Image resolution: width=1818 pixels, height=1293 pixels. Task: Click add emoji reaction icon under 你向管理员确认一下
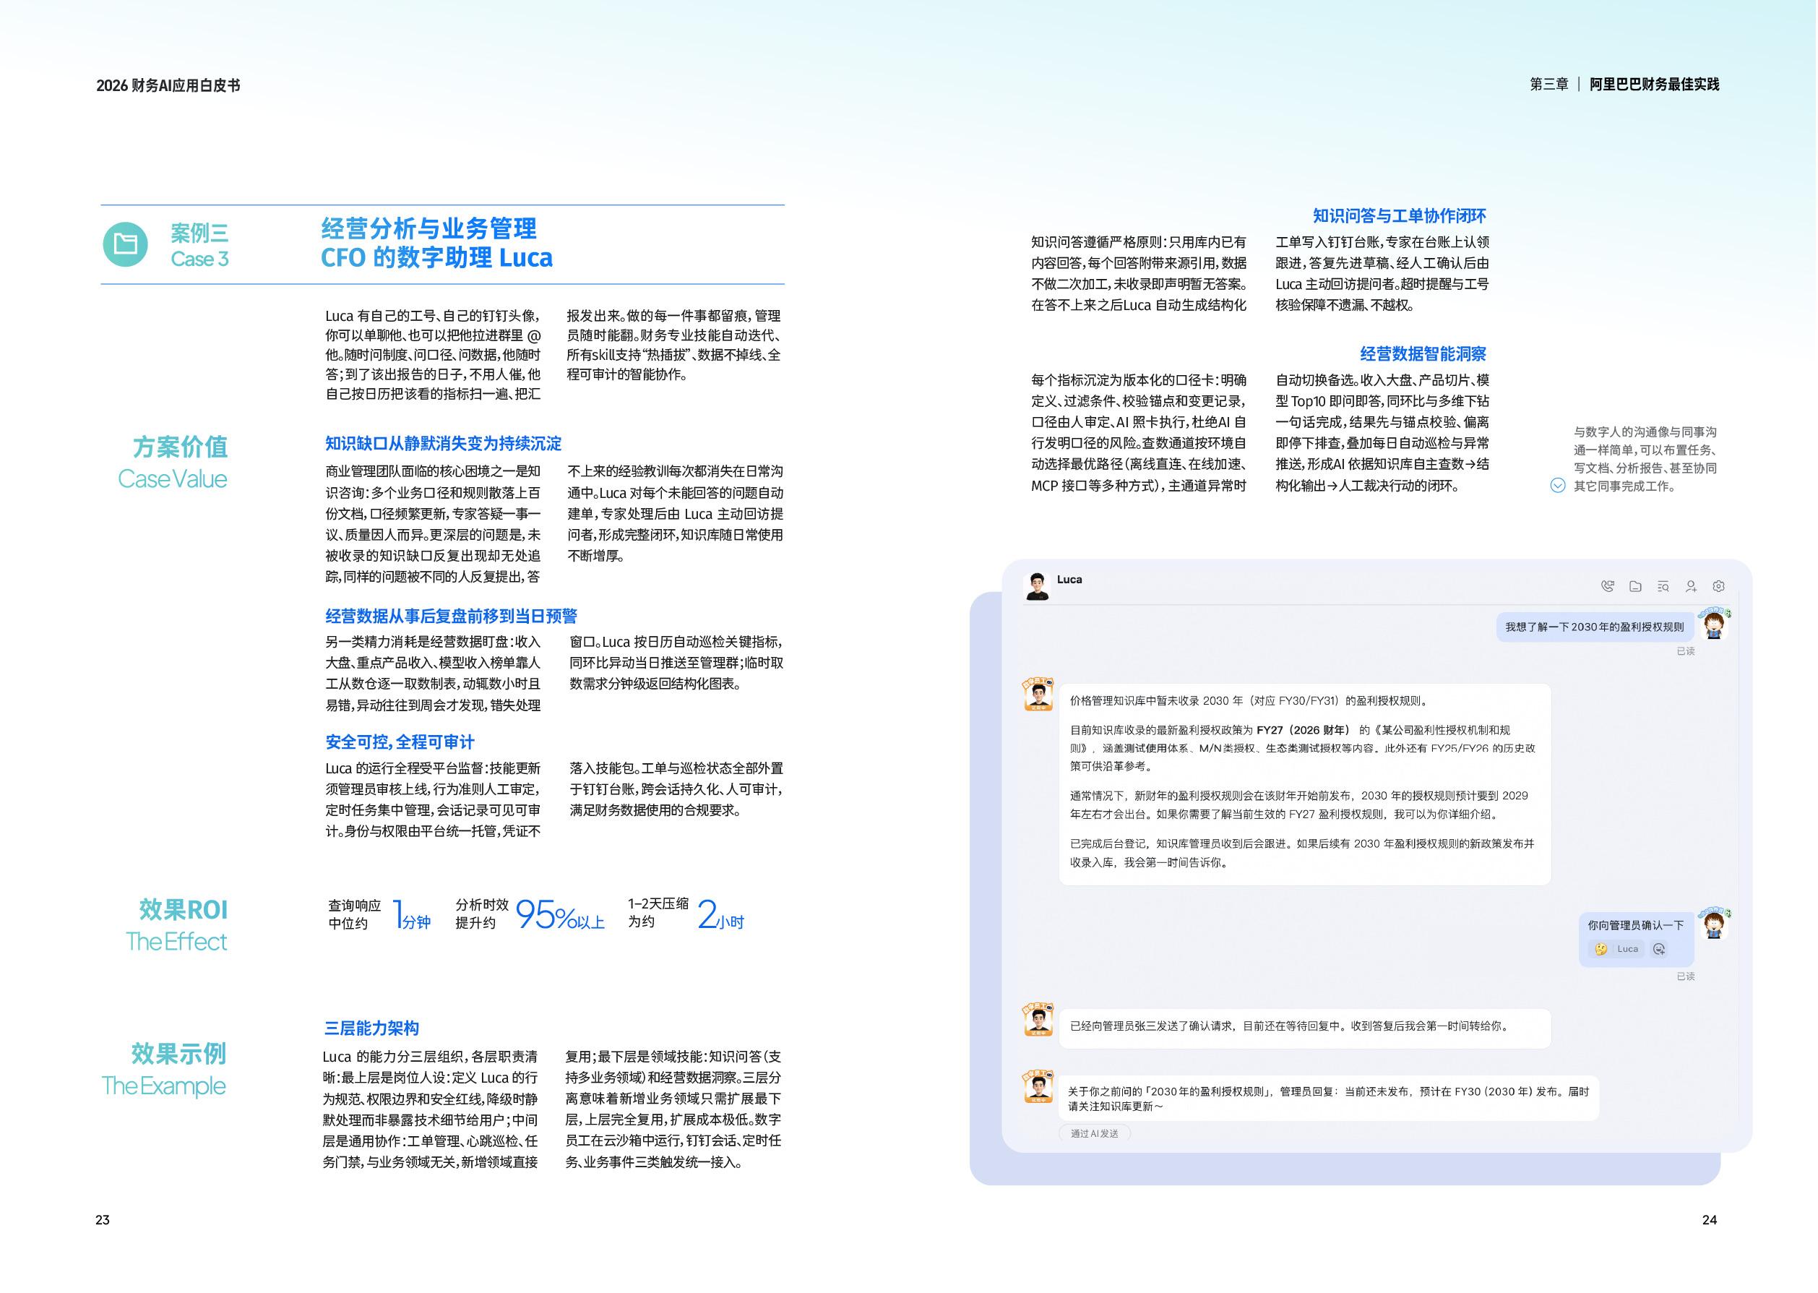point(1660,949)
